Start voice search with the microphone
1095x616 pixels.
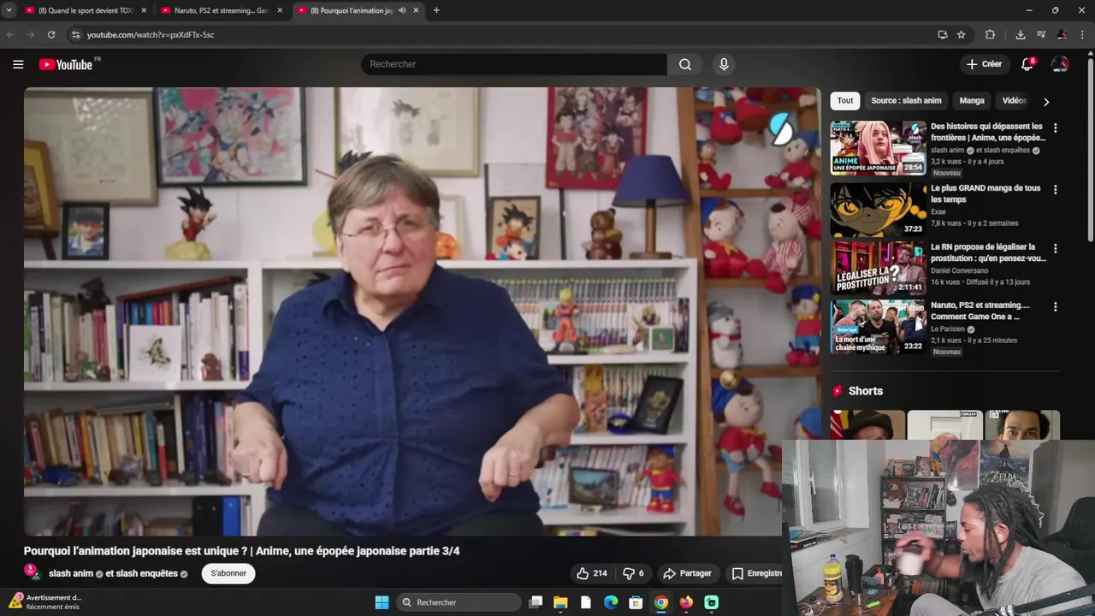tap(724, 64)
